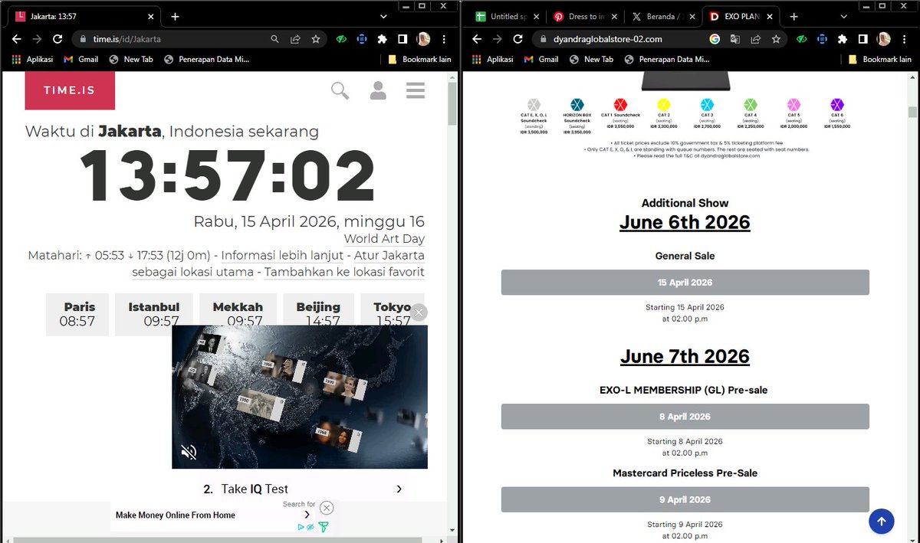This screenshot has height=543, width=920.
Task: Click the blue scroll-to-top arrow button
Action: pos(882,522)
